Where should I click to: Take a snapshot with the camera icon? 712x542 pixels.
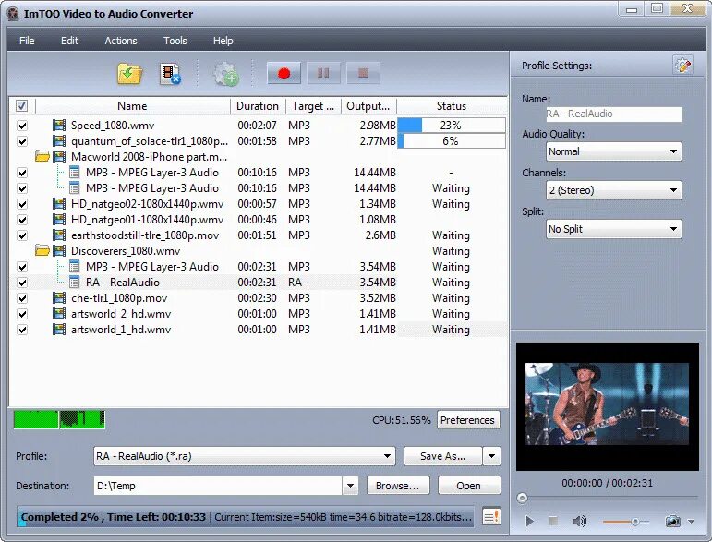(672, 521)
